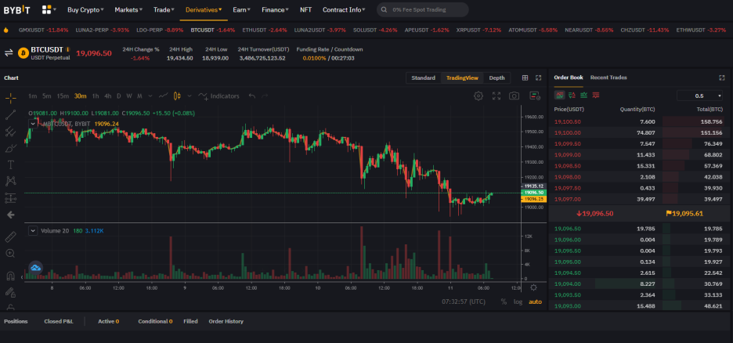The height and width of the screenshot is (343, 733).
Task: Undo last chart action
Action: pos(252,96)
